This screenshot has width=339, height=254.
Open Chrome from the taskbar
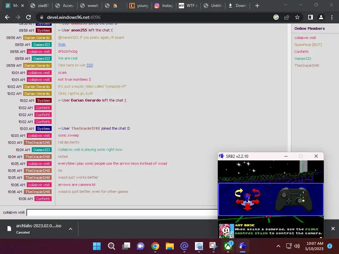(155, 246)
